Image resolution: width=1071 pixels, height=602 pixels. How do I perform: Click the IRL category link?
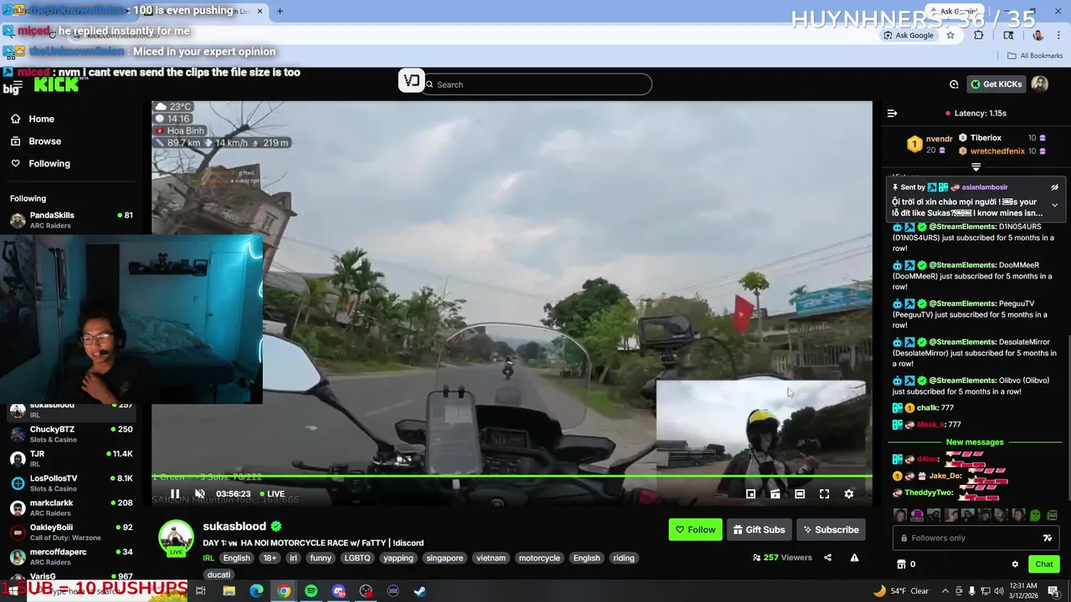tap(208, 558)
